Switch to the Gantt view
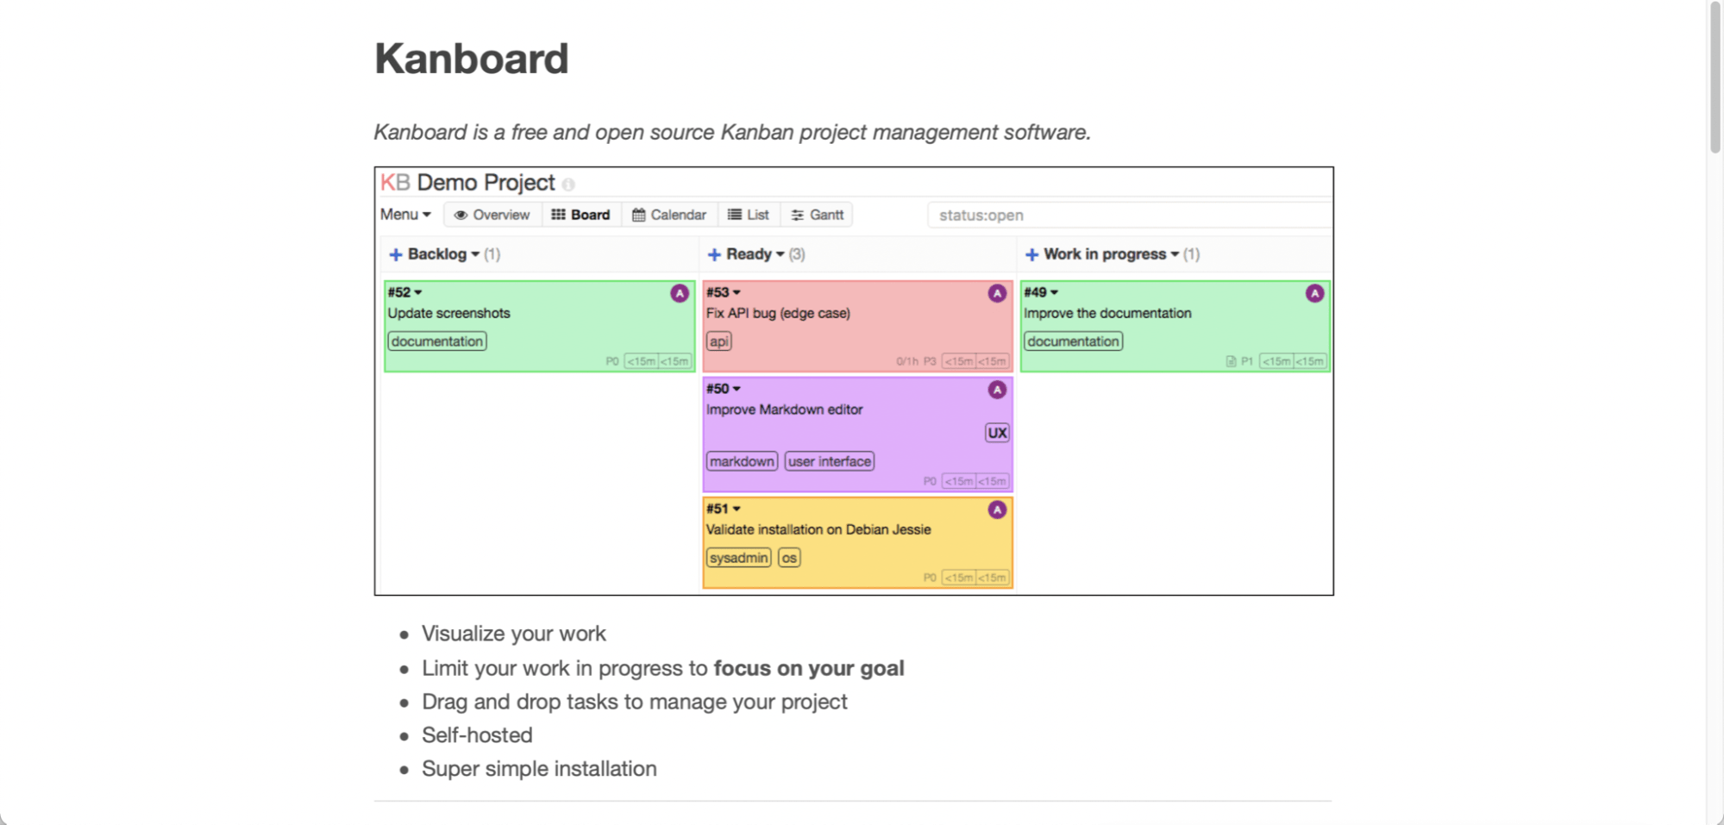Screen dimensions: 1724x825 point(818,215)
